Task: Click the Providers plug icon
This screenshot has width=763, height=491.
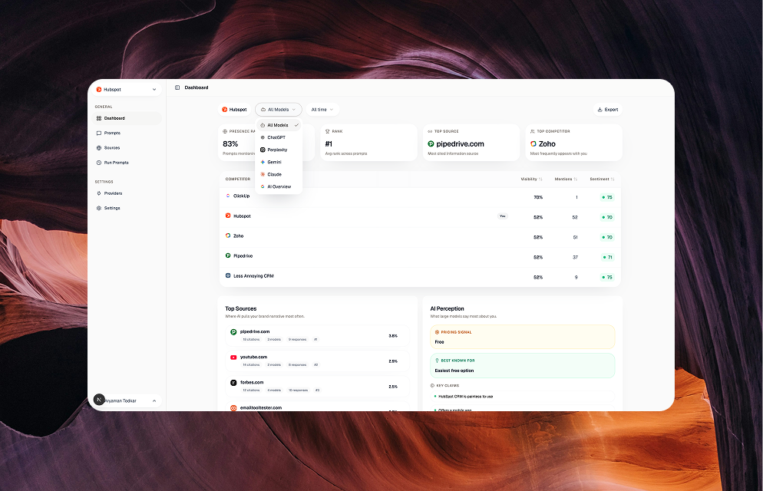Action: (x=99, y=193)
